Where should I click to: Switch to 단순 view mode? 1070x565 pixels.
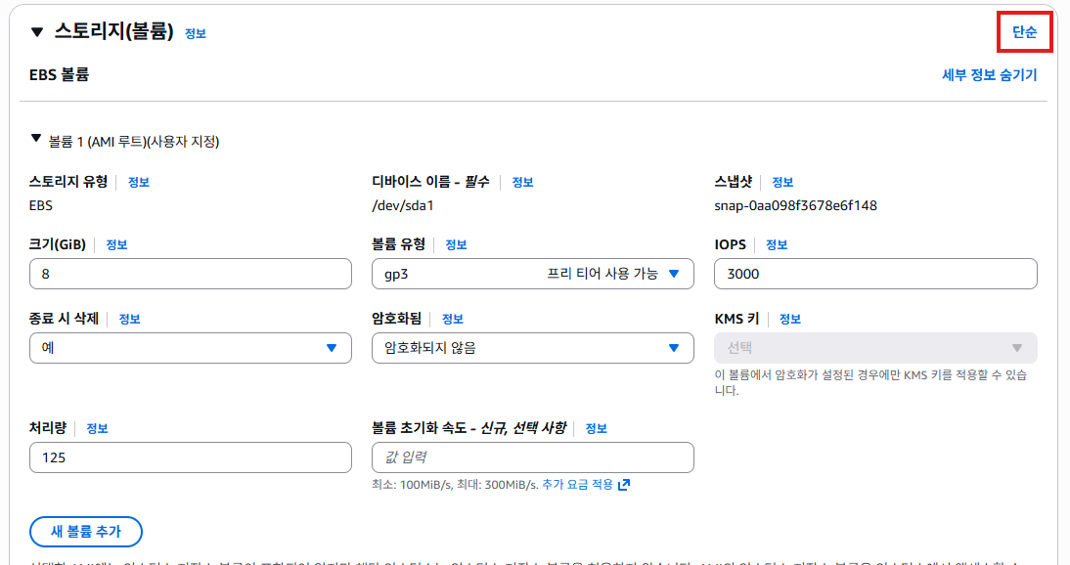pos(1024,32)
